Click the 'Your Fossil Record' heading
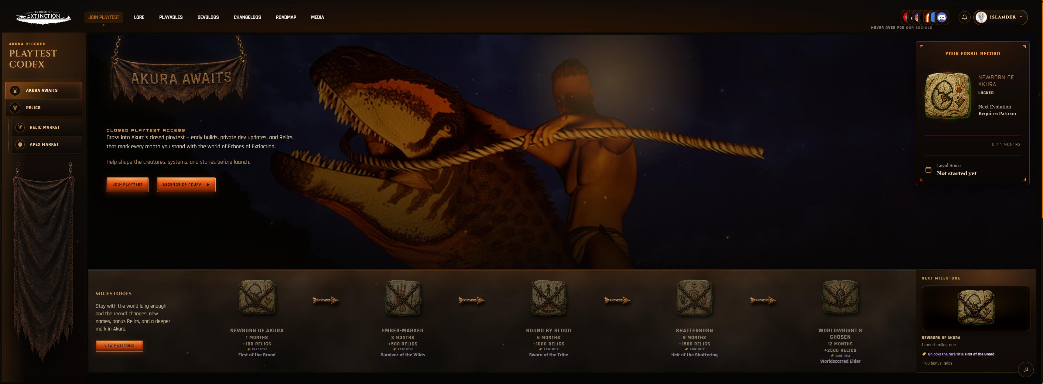Screen dimensions: 1043x384 click(x=973, y=53)
